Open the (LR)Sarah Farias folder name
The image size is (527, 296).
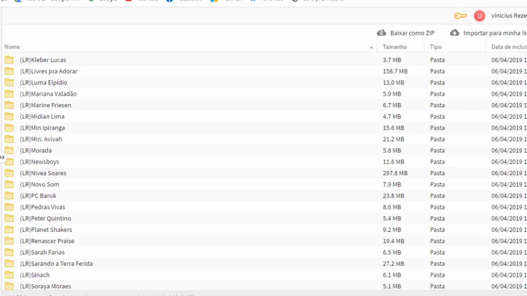point(42,252)
